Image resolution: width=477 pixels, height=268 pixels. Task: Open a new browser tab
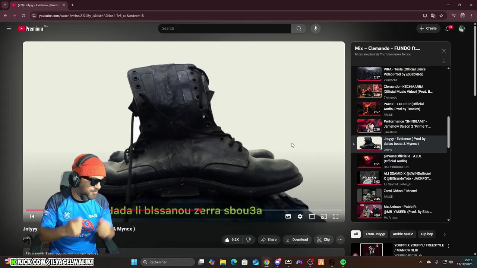(x=72, y=5)
